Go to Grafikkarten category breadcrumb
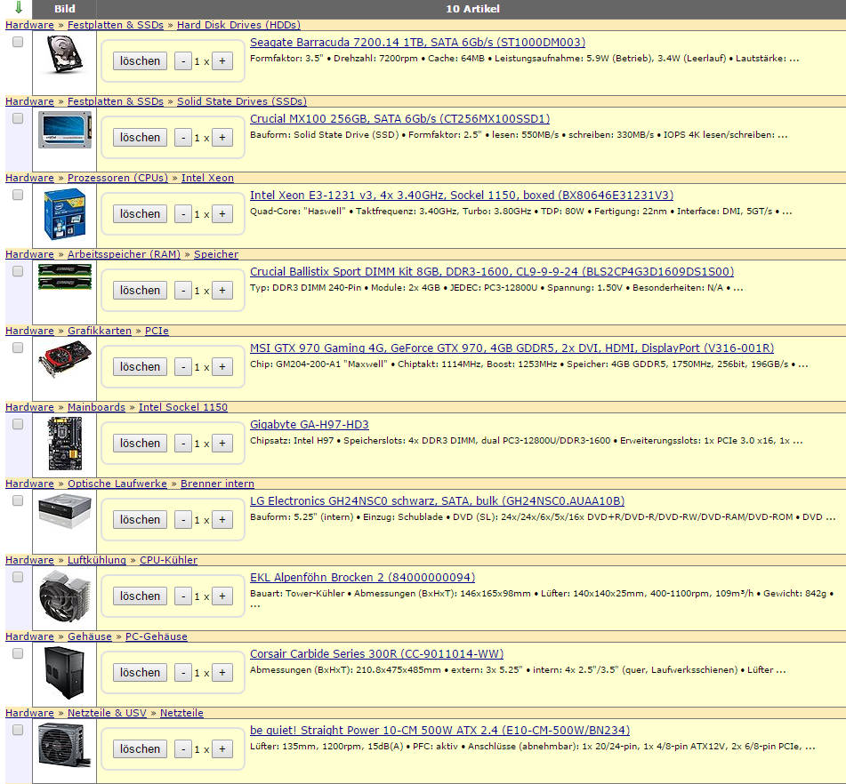 click(x=100, y=331)
